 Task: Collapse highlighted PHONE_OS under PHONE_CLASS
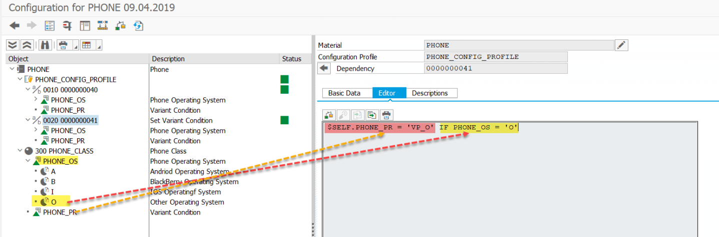(x=28, y=161)
